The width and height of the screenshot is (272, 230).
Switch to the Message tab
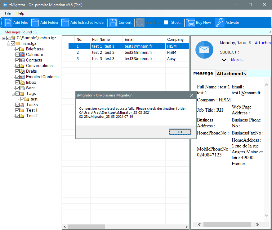203,73
